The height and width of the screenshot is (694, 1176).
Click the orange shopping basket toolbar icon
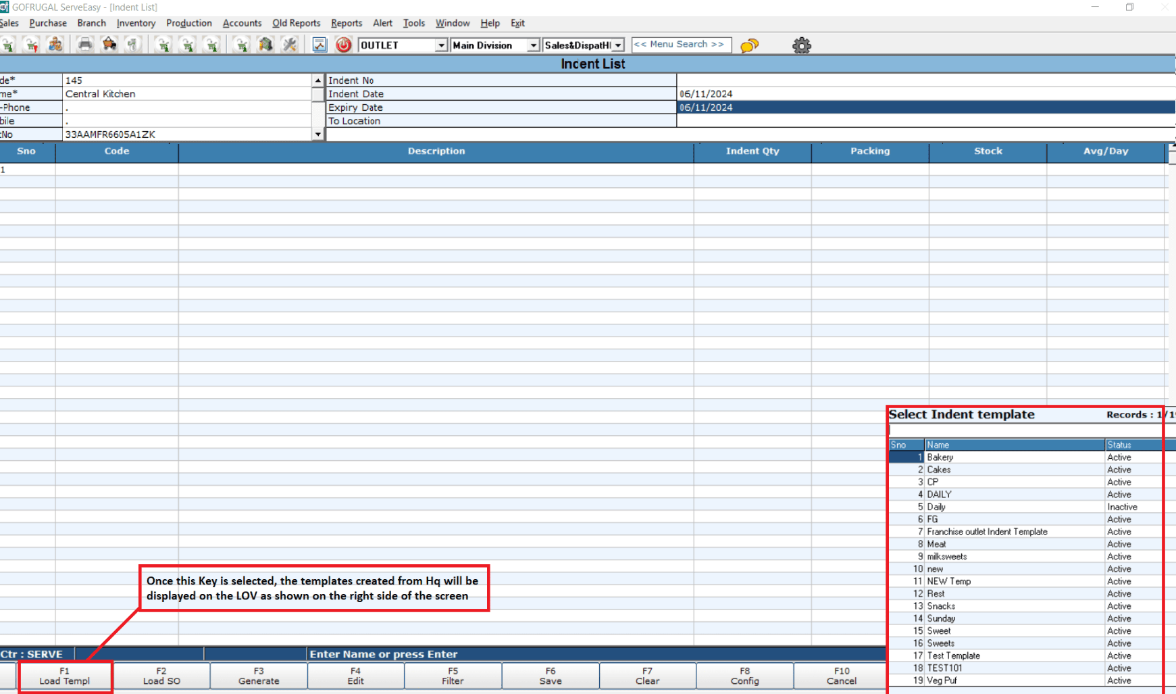pyautogui.click(x=109, y=45)
